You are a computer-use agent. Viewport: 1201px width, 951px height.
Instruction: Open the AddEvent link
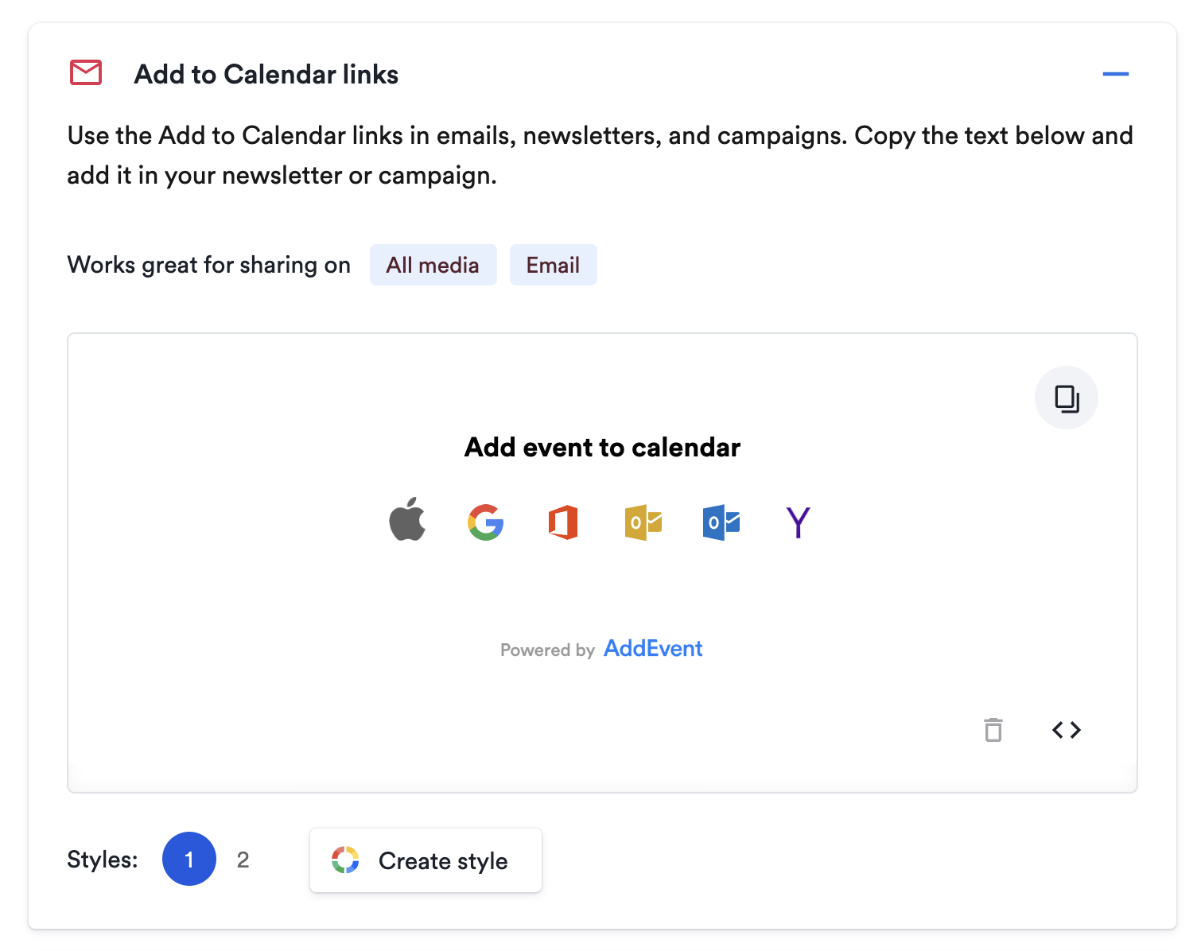(653, 648)
